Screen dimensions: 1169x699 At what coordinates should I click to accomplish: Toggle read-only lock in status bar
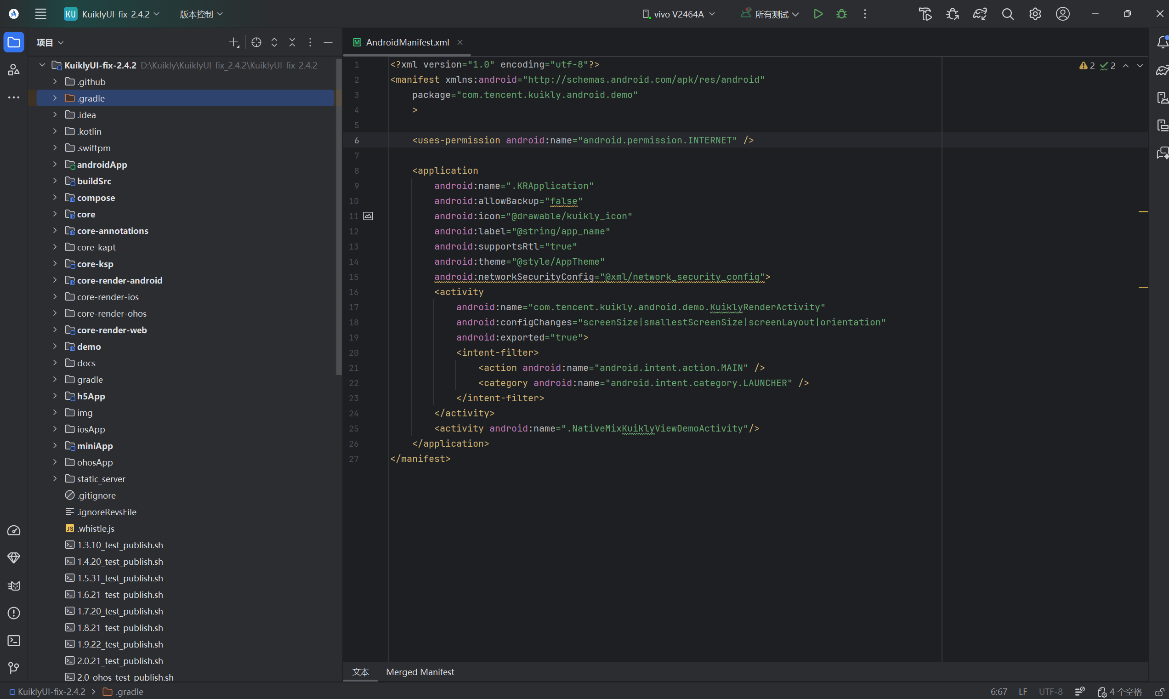pyautogui.click(x=1159, y=692)
